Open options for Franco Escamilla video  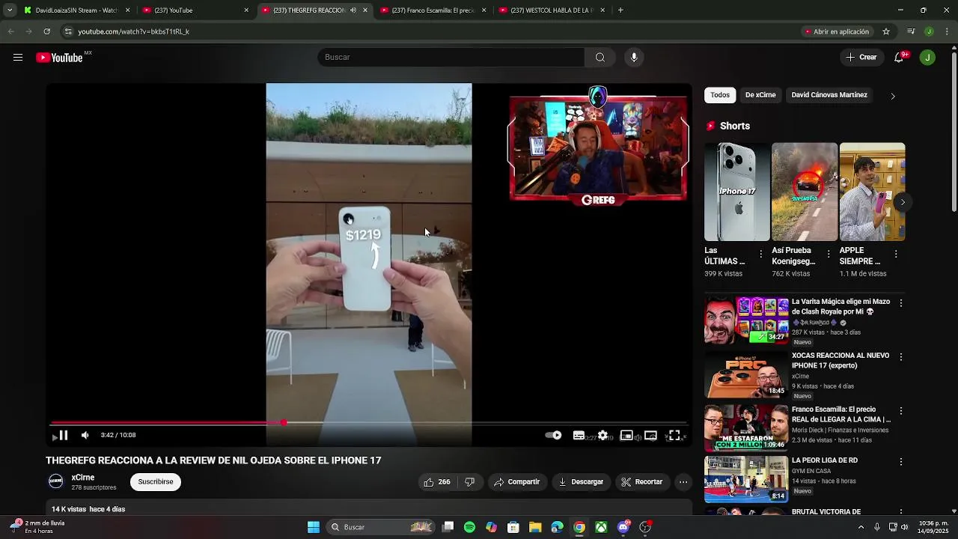coord(901,411)
